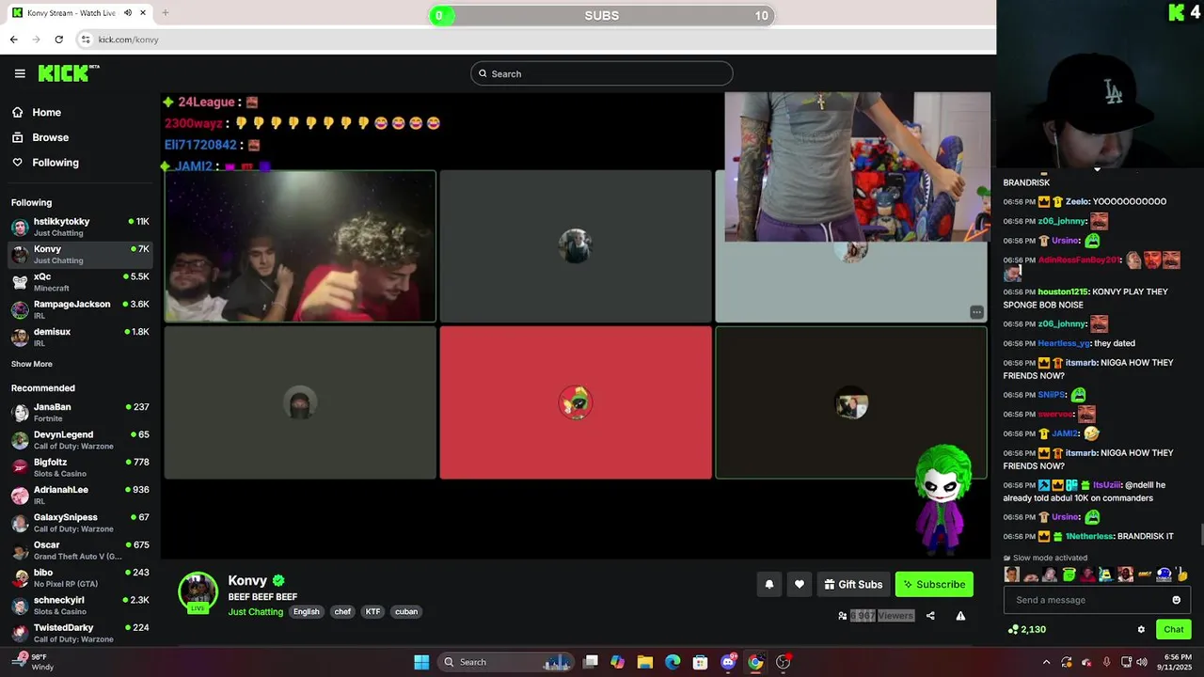
Task: Expand Show More followed channels
Action: click(x=32, y=364)
